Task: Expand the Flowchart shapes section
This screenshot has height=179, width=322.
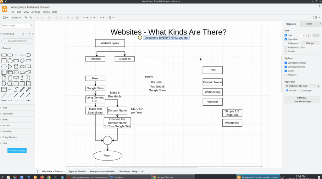Action: [x=7, y=131]
